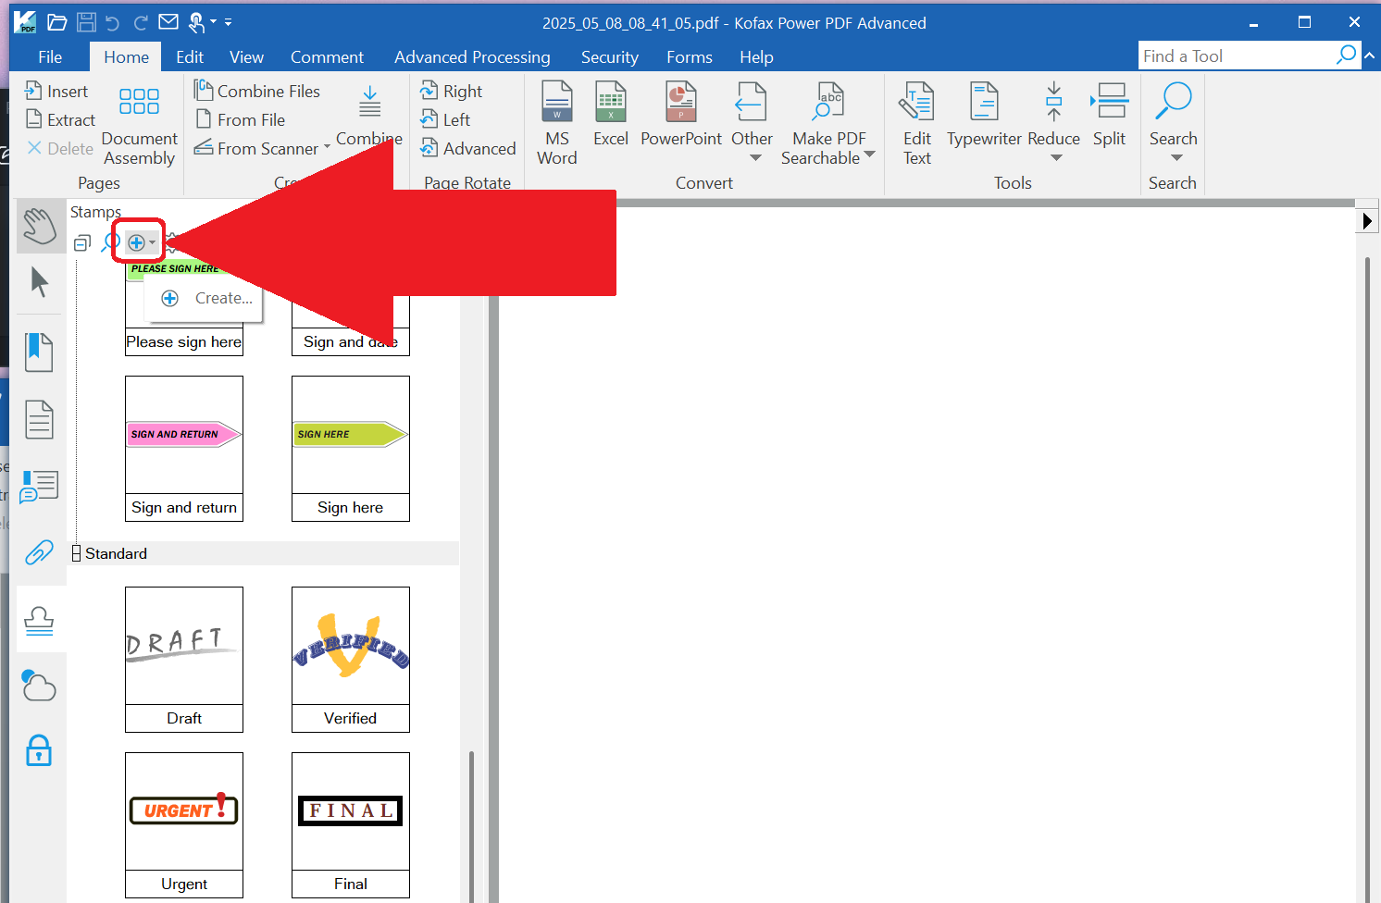Open the Attachments paperclip panel

[x=39, y=552]
